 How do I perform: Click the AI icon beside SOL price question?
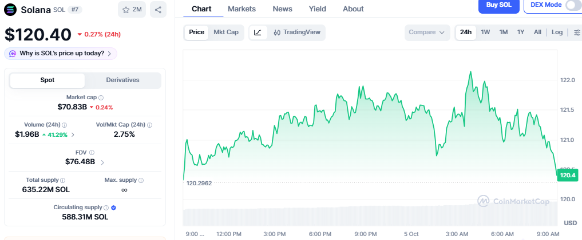click(x=13, y=54)
